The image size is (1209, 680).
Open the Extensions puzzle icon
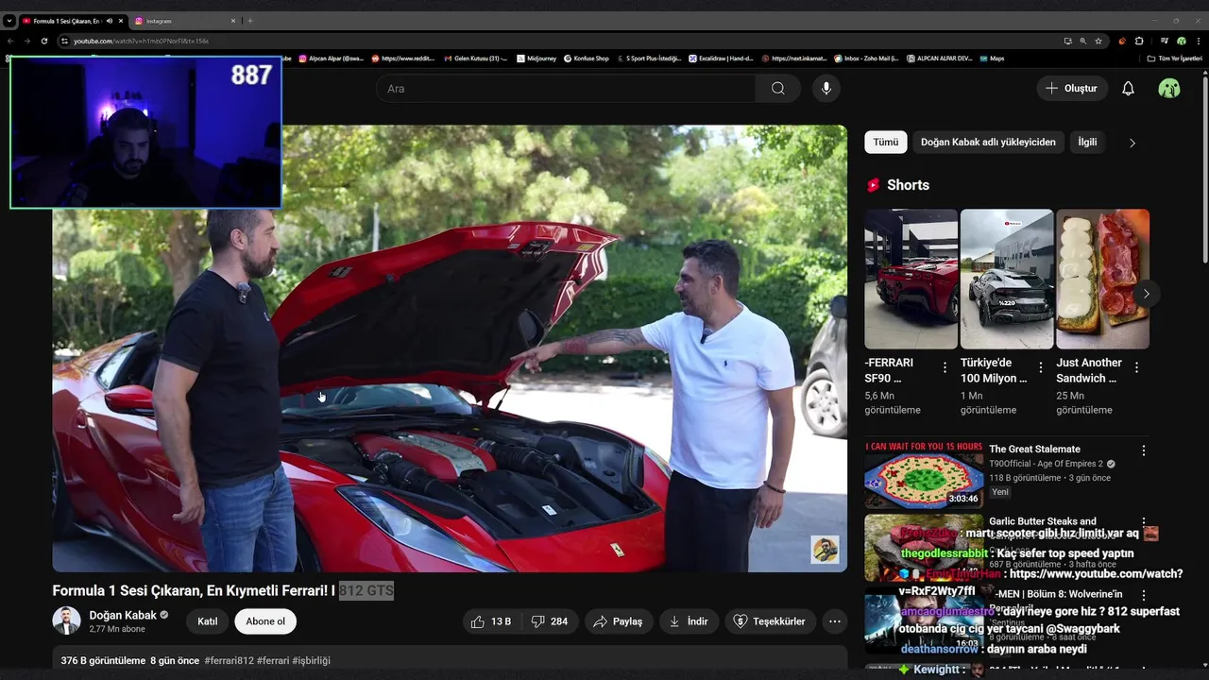1139,42
